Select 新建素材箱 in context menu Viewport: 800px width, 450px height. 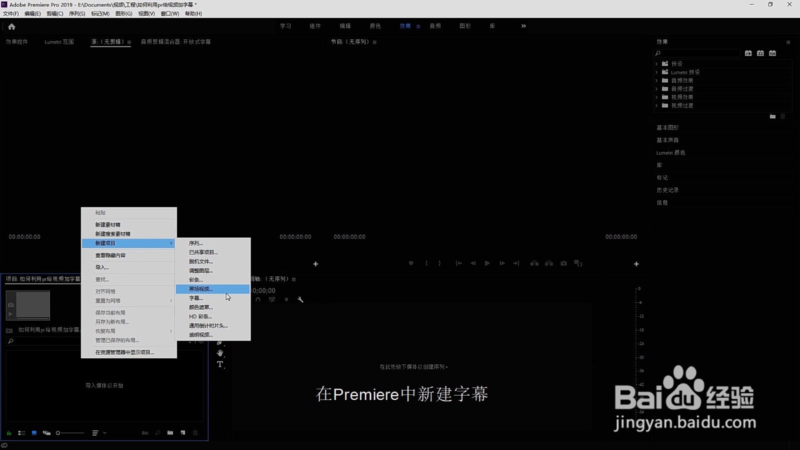pyautogui.click(x=129, y=225)
